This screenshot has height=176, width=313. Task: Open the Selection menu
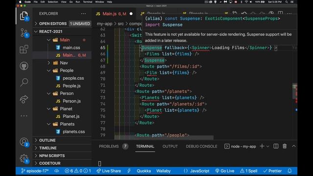(x=53, y=2)
